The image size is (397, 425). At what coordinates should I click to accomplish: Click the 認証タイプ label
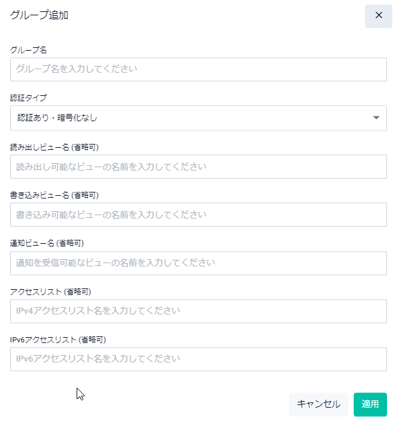(x=29, y=98)
